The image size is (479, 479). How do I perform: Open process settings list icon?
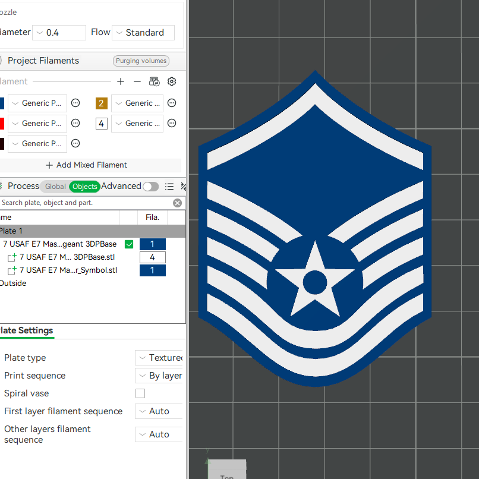[x=169, y=187]
